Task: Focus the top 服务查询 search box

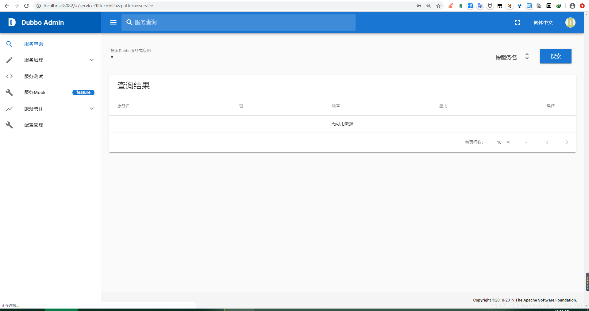Action: [238, 22]
